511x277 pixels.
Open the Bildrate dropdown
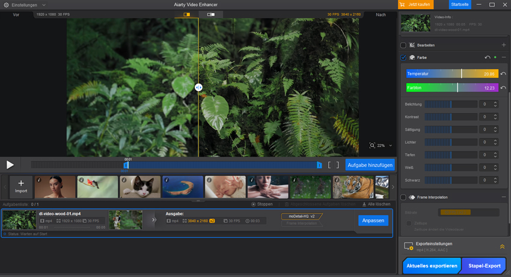(468, 213)
